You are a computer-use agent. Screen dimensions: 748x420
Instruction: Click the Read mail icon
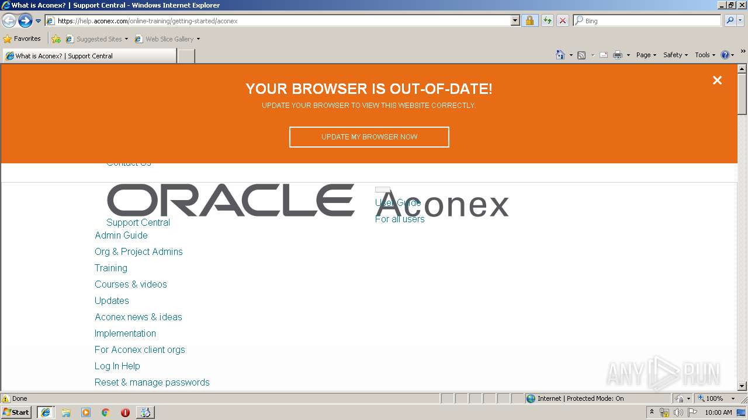click(x=604, y=55)
